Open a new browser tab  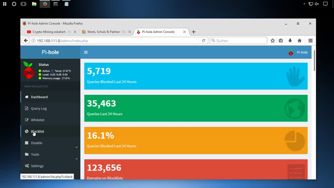coord(194,32)
